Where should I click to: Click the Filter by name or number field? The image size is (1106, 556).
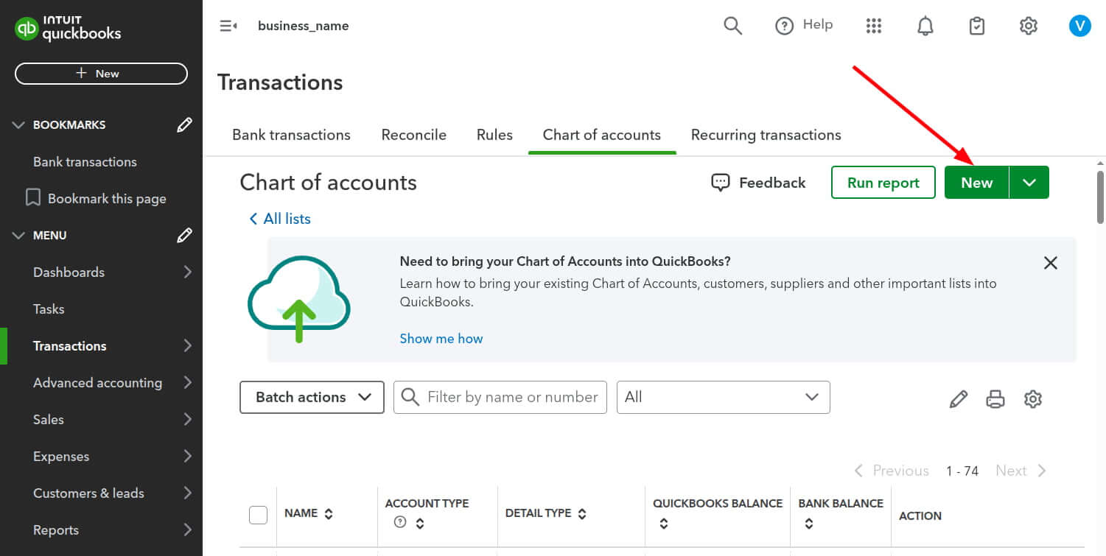(500, 397)
